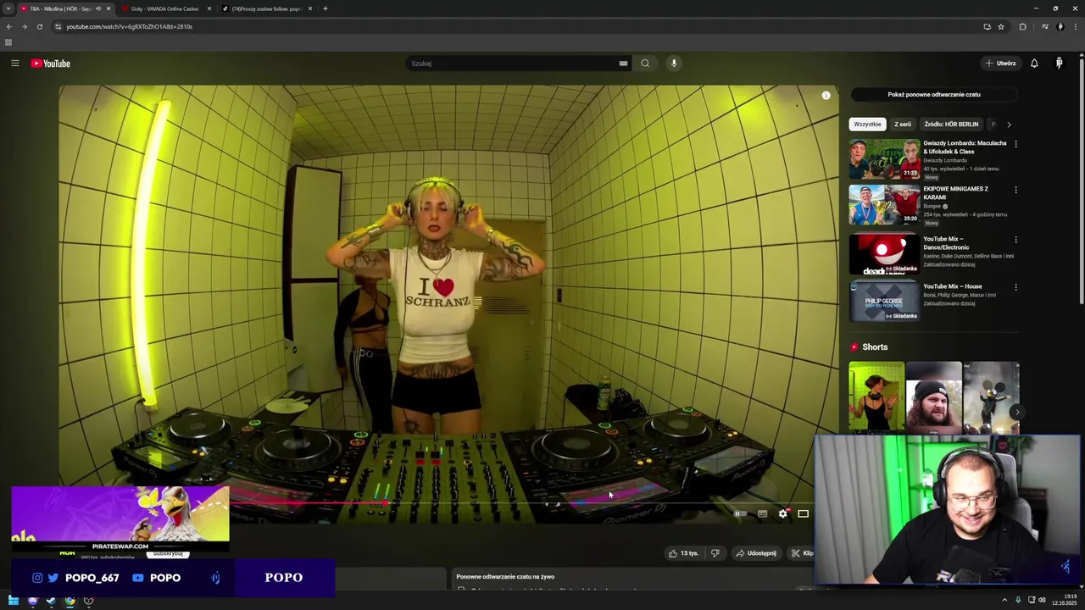Click the magnifier search button
Image resolution: width=1085 pixels, height=610 pixels.
(645, 64)
